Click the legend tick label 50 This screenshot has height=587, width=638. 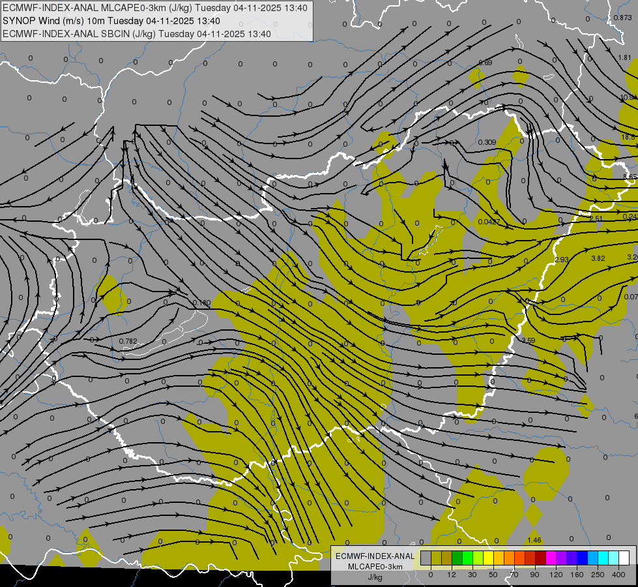pyautogui.click(x=493, y=575)
